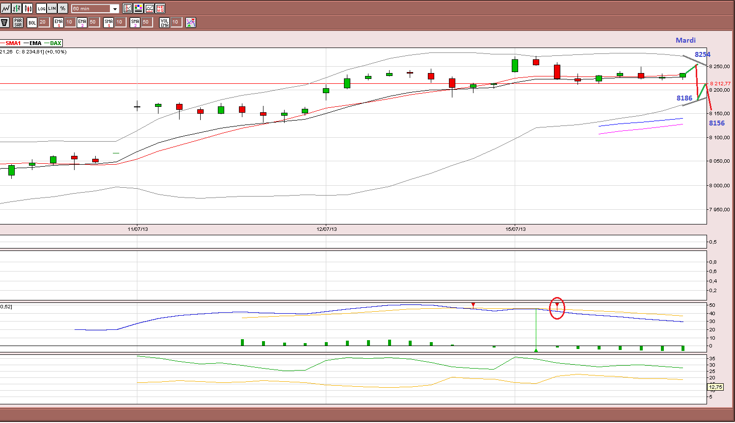The height and width of the screenshot is (423, 735).
Task: Click the 15/07/13 date label
Action: pyautogui.click(x=516, y=229)
